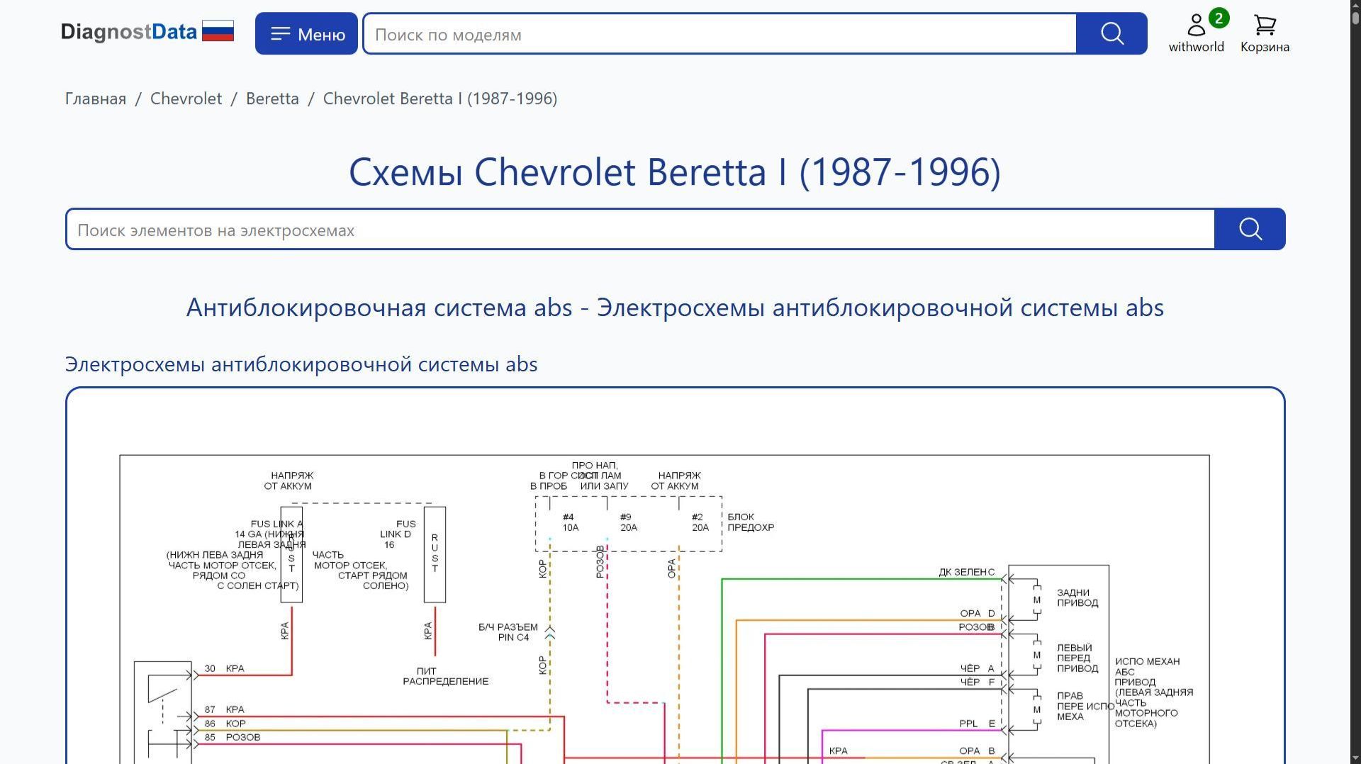
Task: Click the ЗАДНИ ПРИВОД label in diagram
Action: (x=1077, y=597)
